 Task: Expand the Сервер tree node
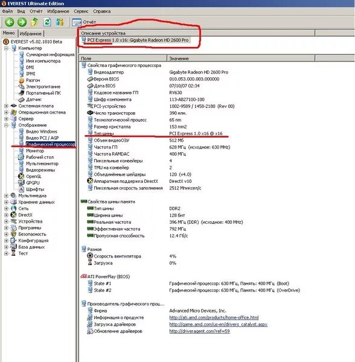pyautogui.click(x=6, y=119)
